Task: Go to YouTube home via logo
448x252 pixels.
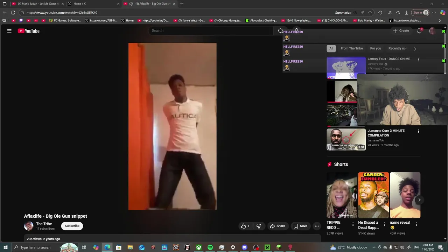Action: [x=29, y=31]
